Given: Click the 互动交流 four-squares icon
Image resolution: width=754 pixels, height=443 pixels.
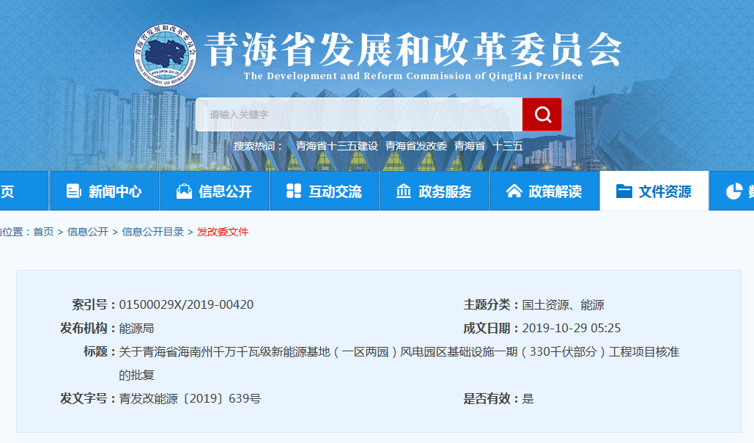Looking at the screenshot, I should [x=293, y=191].
